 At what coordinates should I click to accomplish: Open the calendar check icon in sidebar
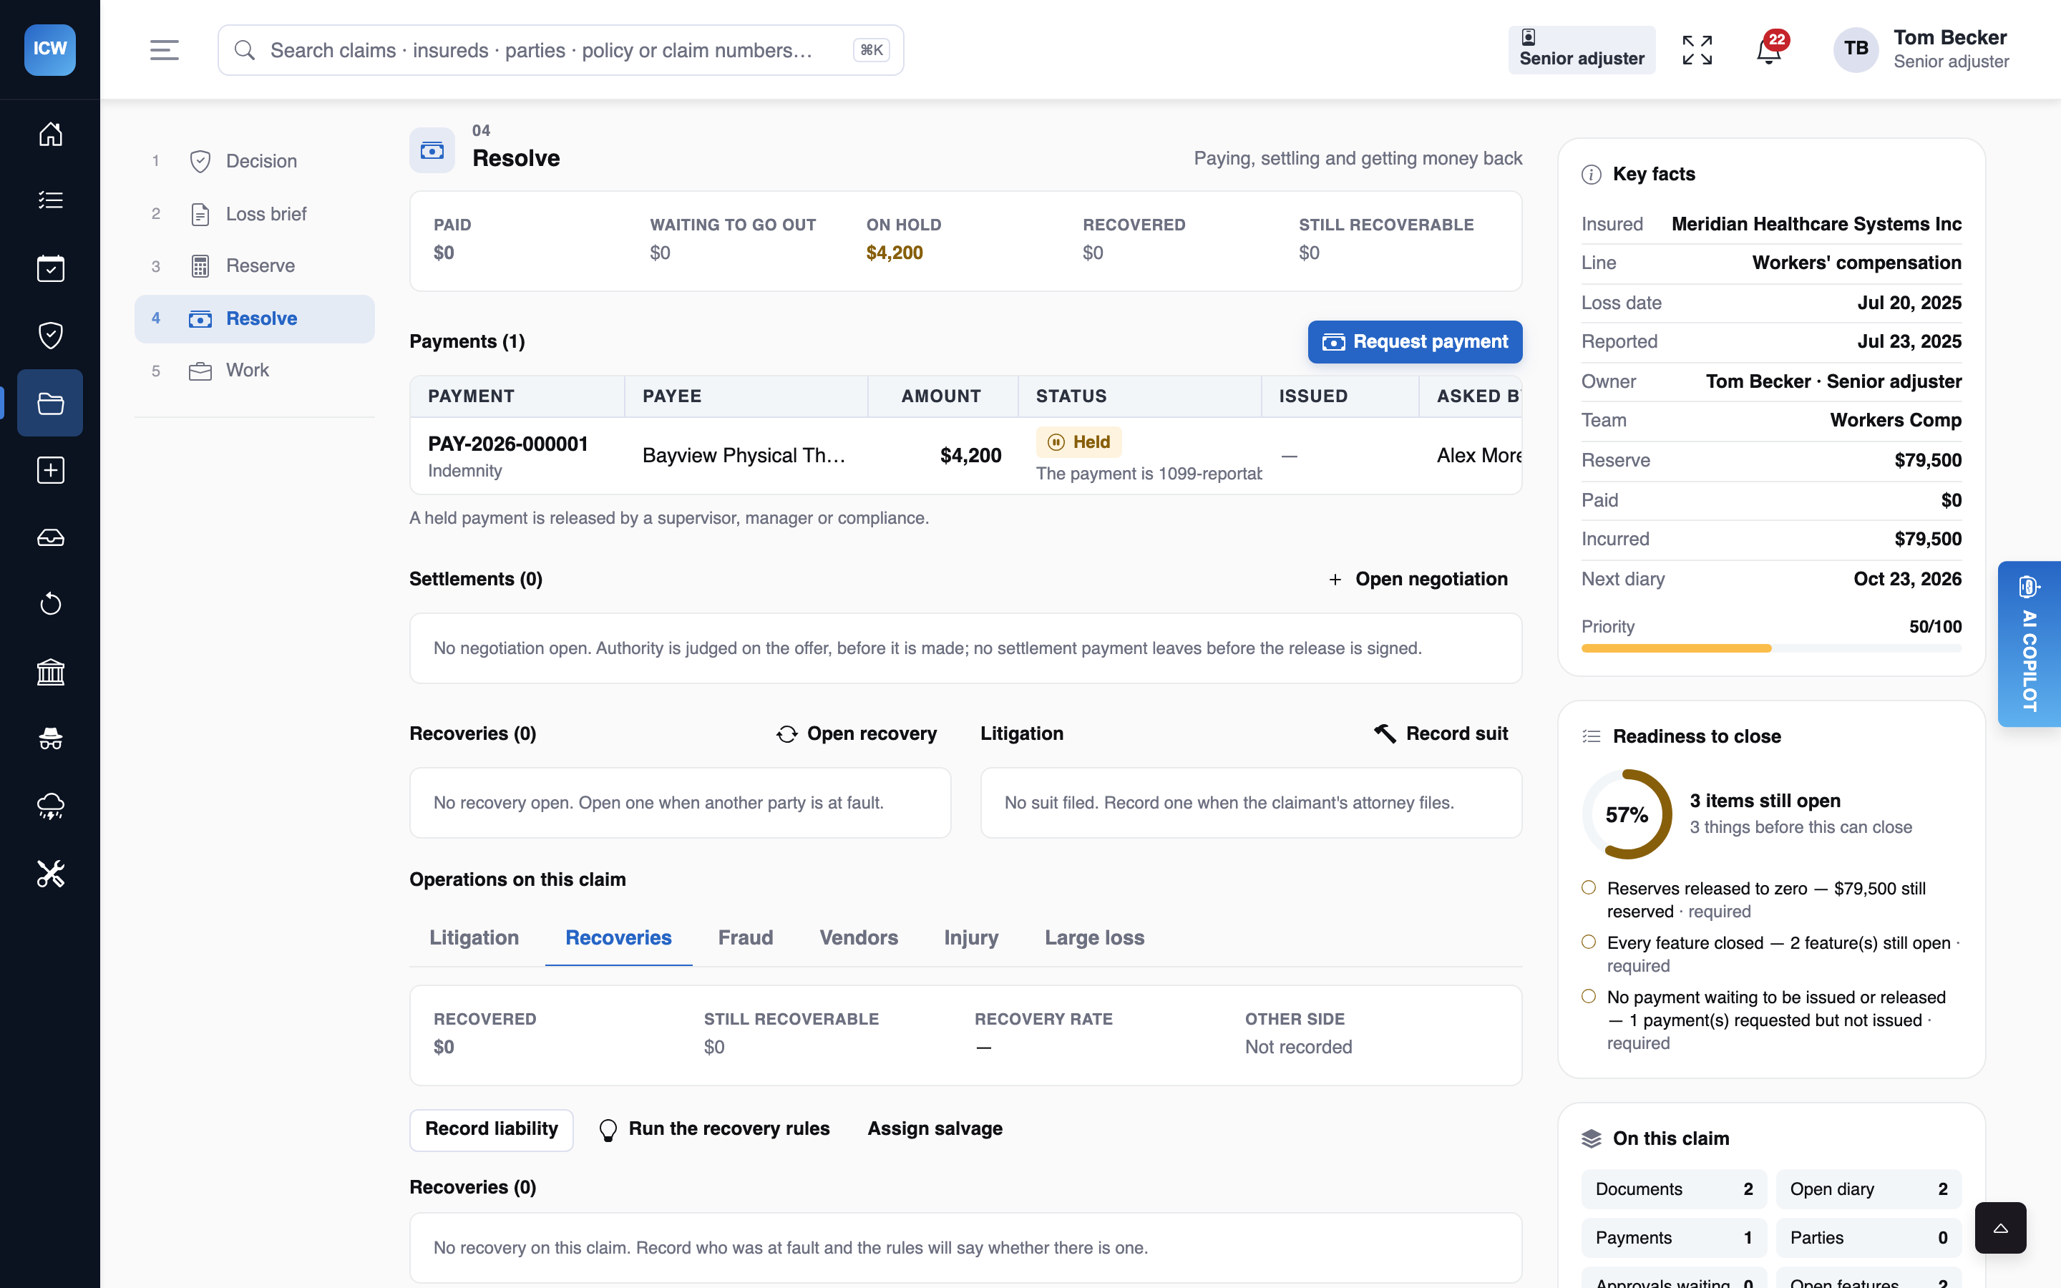coord(50,268)
